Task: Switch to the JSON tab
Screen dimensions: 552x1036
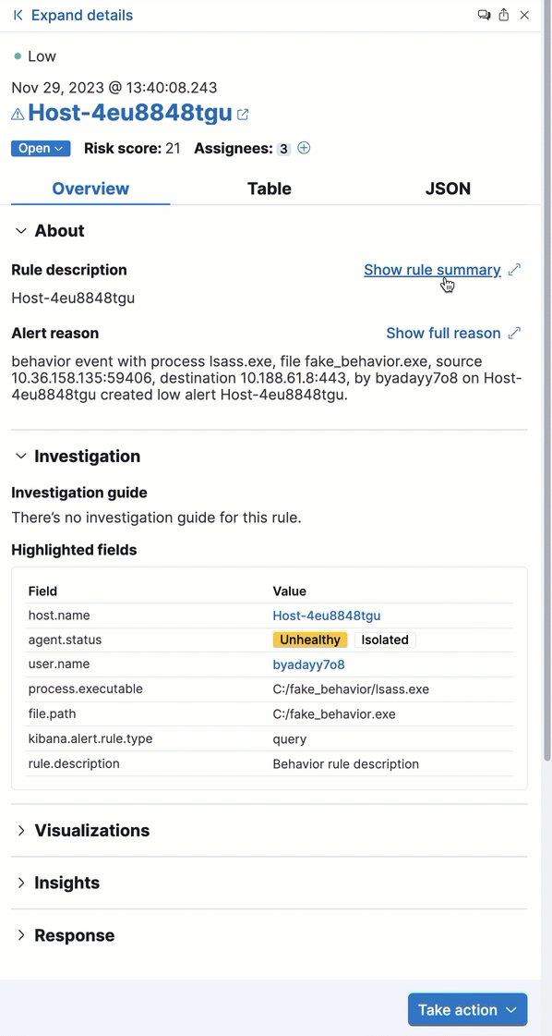Action: (447, 189)
